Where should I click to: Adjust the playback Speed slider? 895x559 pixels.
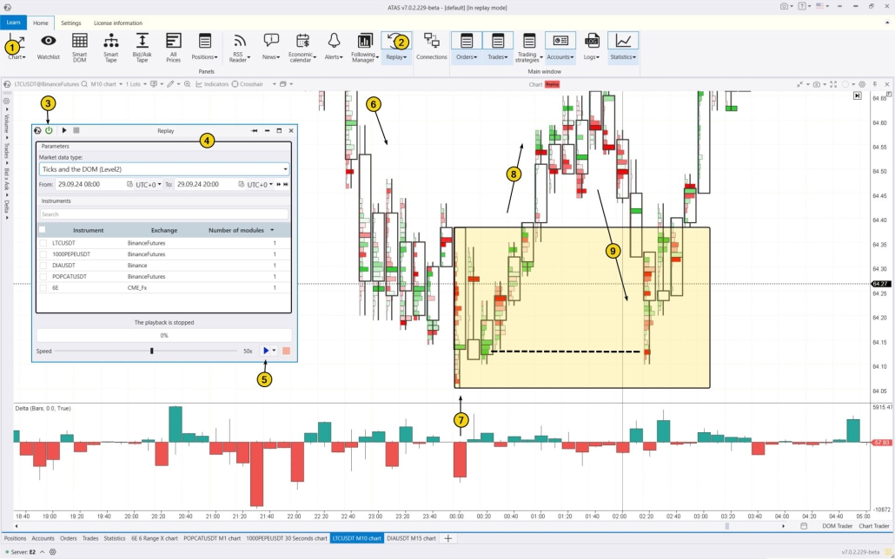tap(150, 350)
